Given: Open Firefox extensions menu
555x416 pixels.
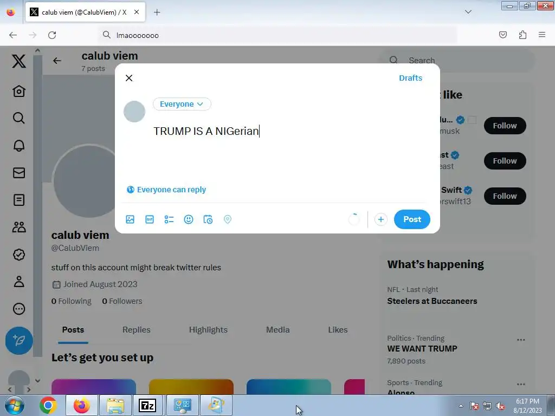Looking at the screenshot, I should click(x=522, y=35).
